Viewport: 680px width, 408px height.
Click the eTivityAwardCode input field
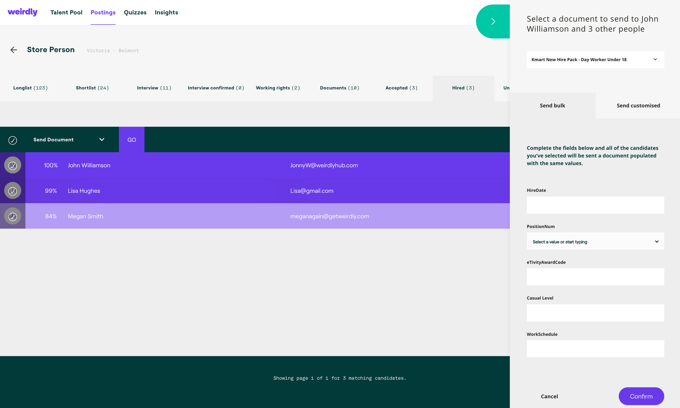pyautogui.click(x=595, y=277)
